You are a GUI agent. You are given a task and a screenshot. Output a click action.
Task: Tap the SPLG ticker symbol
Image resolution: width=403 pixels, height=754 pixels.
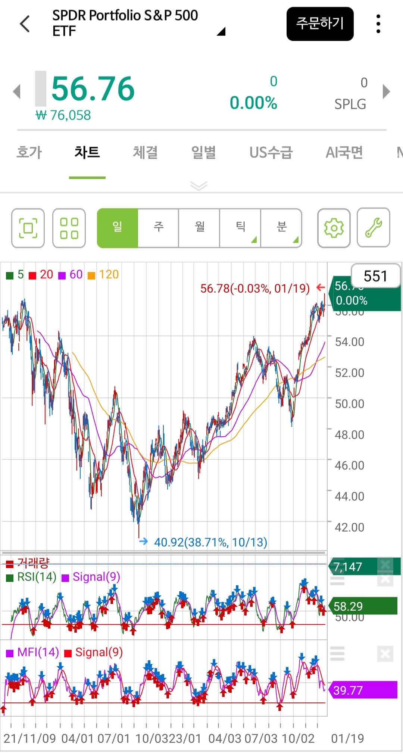[350, 104]
